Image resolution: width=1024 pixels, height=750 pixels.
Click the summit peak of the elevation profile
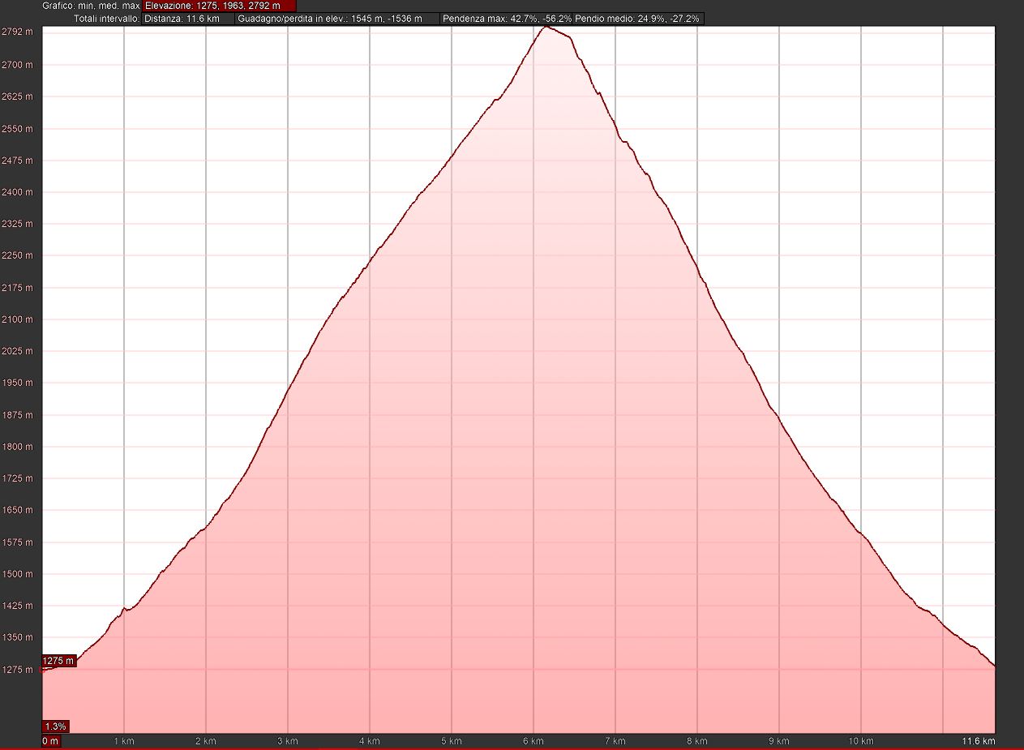click(546, 27)
